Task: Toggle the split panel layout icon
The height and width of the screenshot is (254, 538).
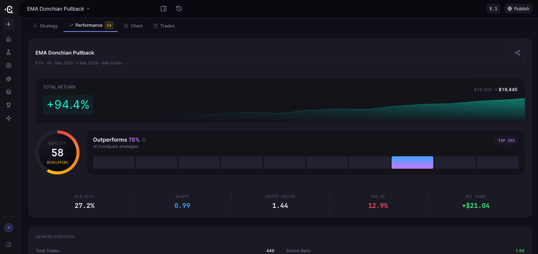Action: click(x=164, y=8)
